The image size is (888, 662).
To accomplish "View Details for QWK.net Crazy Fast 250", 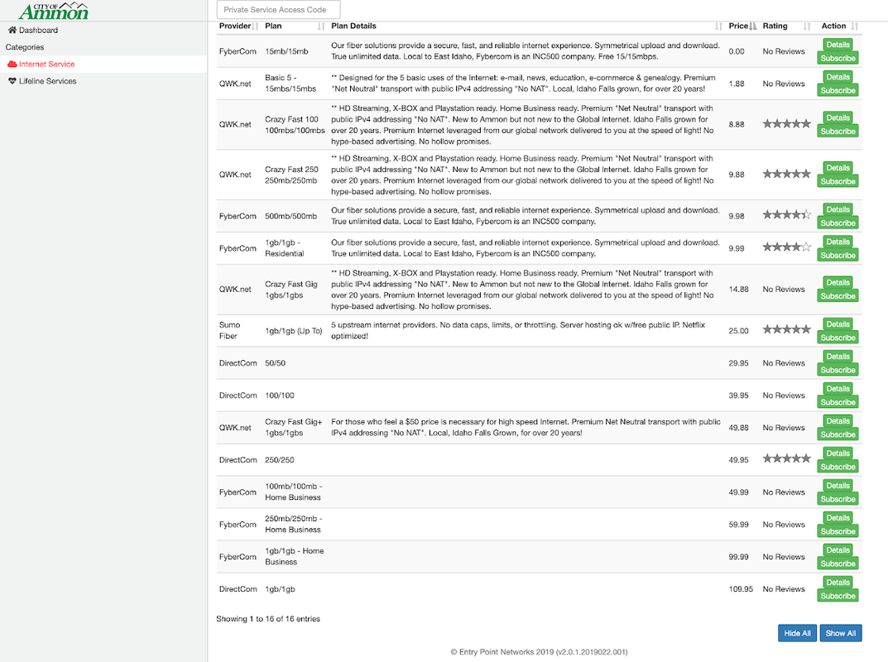I will 838,168.
